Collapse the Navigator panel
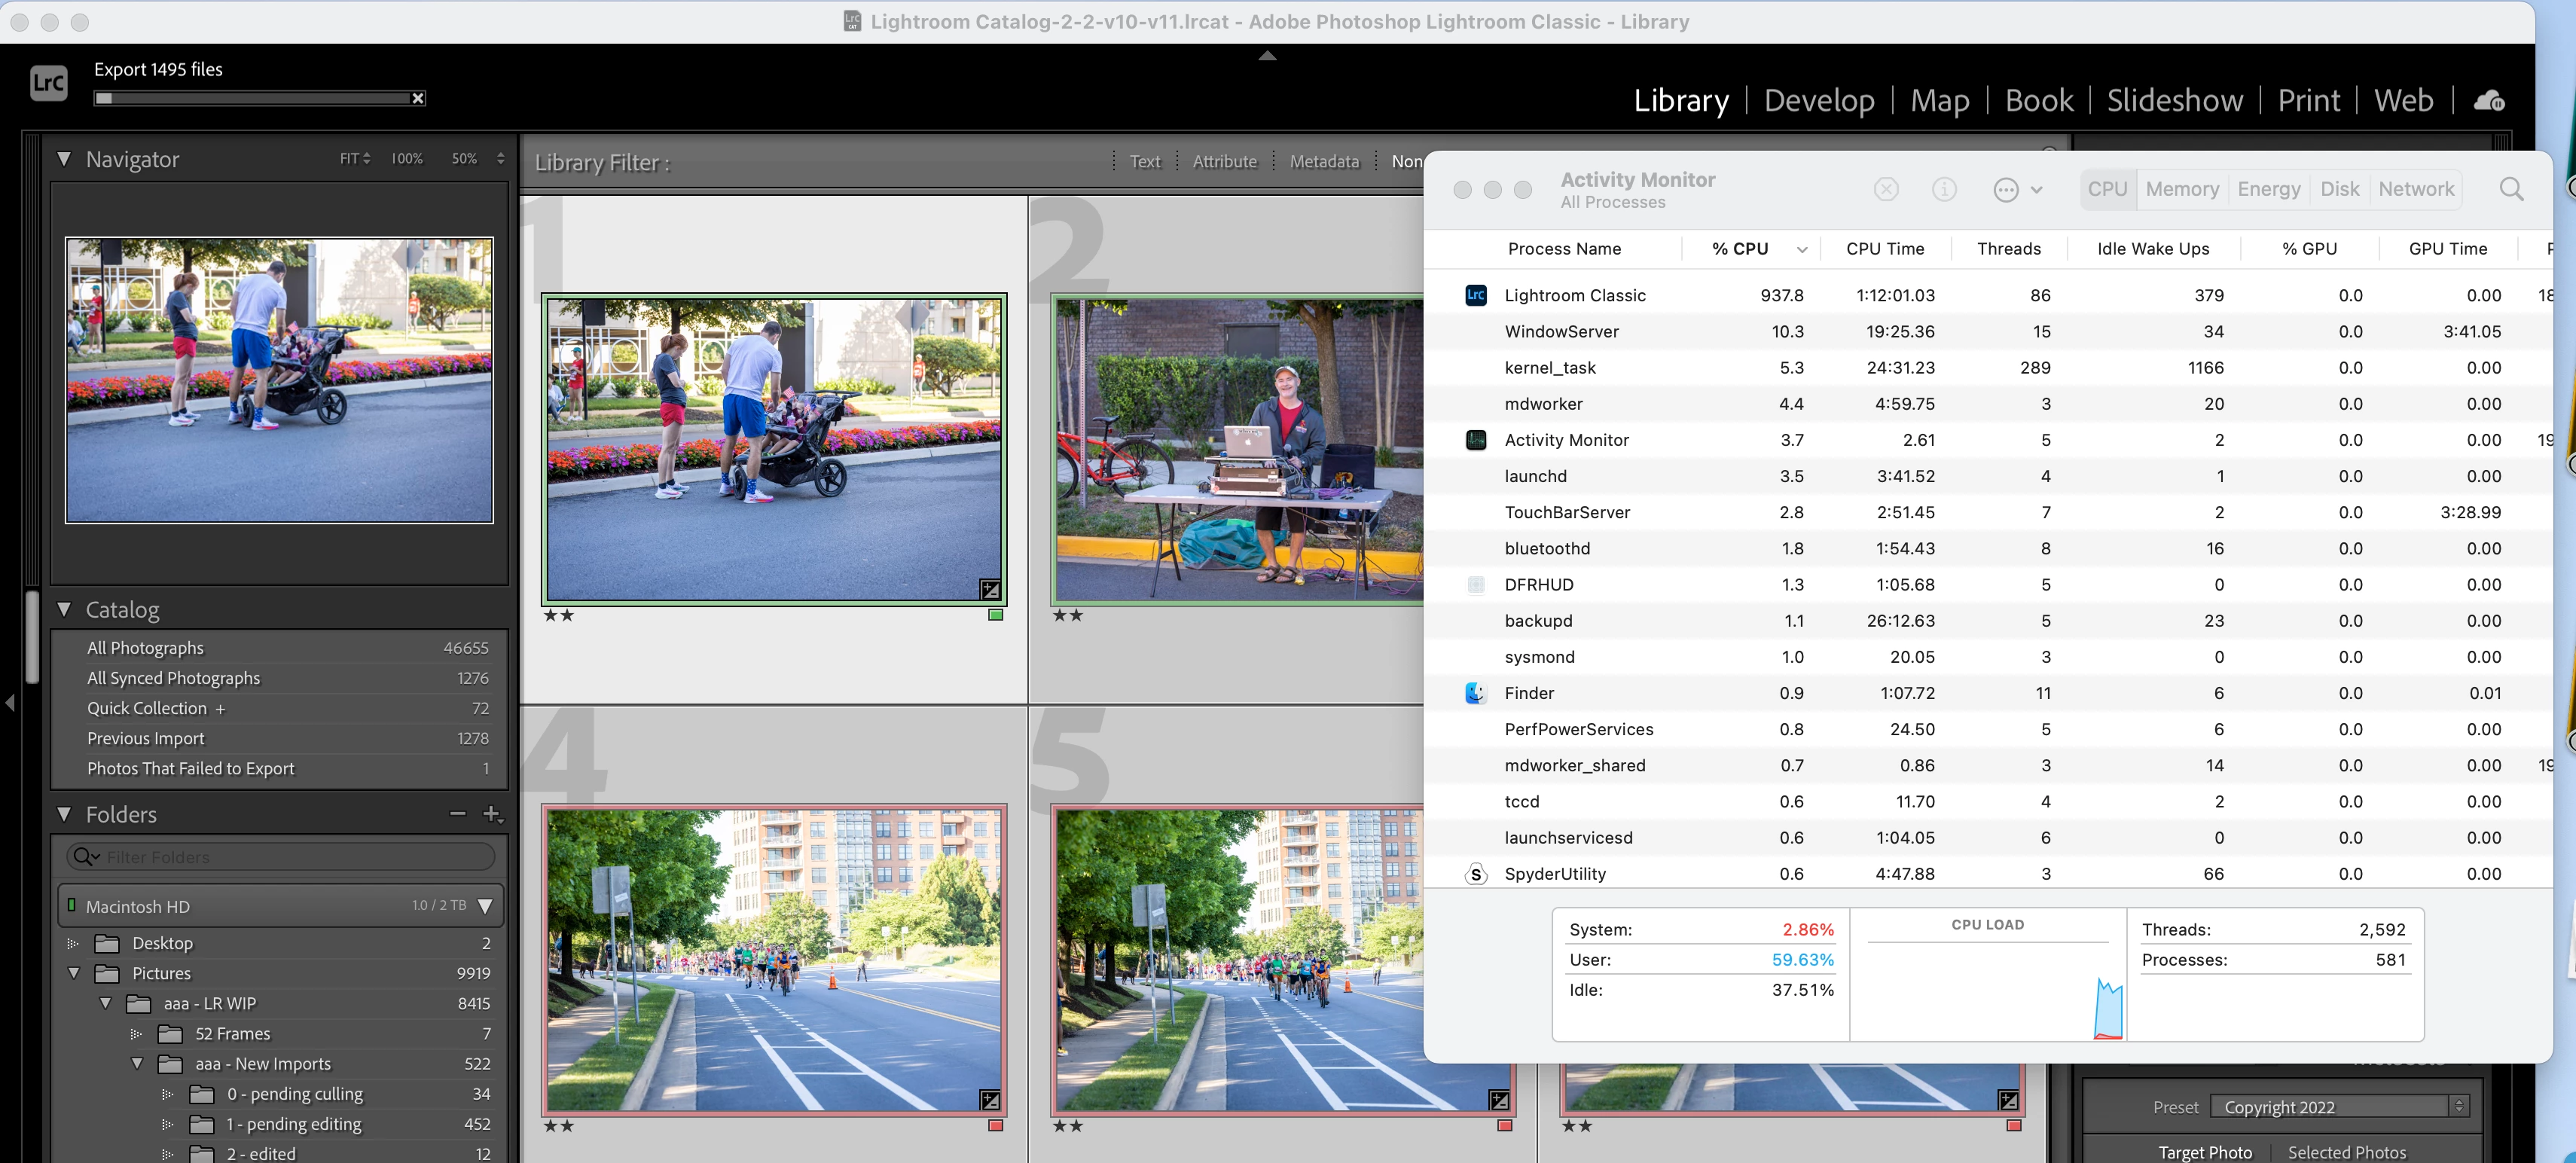The width and height of the screenshot is (2576, 1163). [x=65, y=159]
